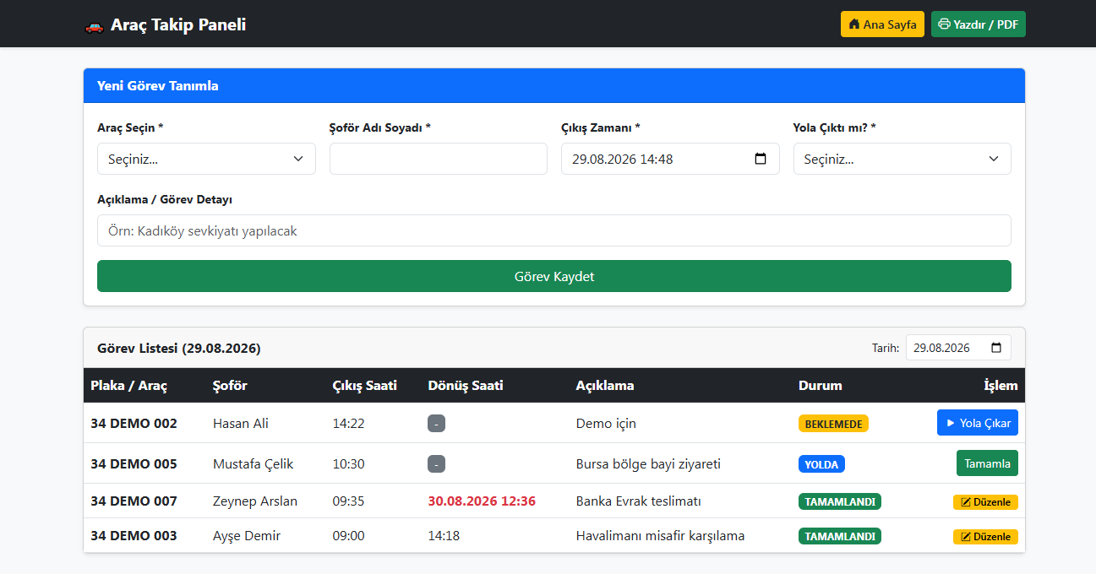This screenshot has height=574, width=1096.
Task: Expand the Araç Seçin dropdown
Action: pyautogui.click(x=206, y=159)
